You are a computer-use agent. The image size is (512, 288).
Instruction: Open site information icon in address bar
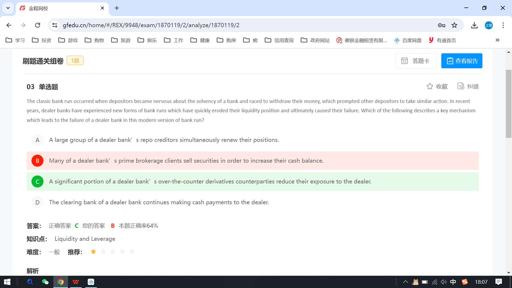click(55, 25)
